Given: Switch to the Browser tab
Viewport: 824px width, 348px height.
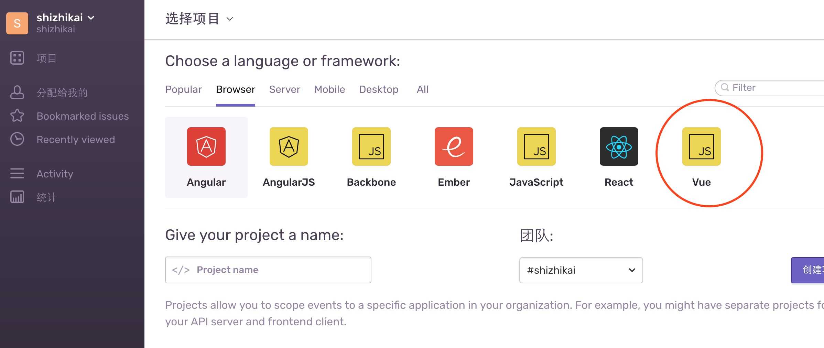Looking at the screenshot, I should tap(236, 89).
